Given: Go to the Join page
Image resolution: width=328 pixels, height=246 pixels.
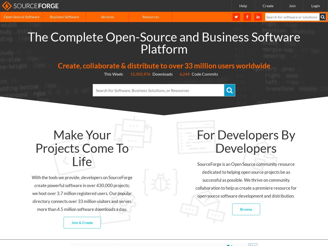Looking at the screenshot, I should click(292, 6).
